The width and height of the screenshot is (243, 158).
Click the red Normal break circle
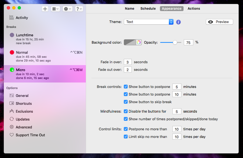point(12,53)
